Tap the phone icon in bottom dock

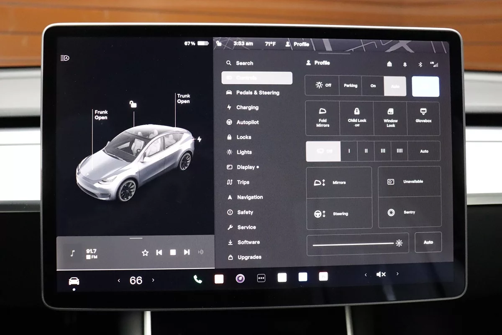198,279
